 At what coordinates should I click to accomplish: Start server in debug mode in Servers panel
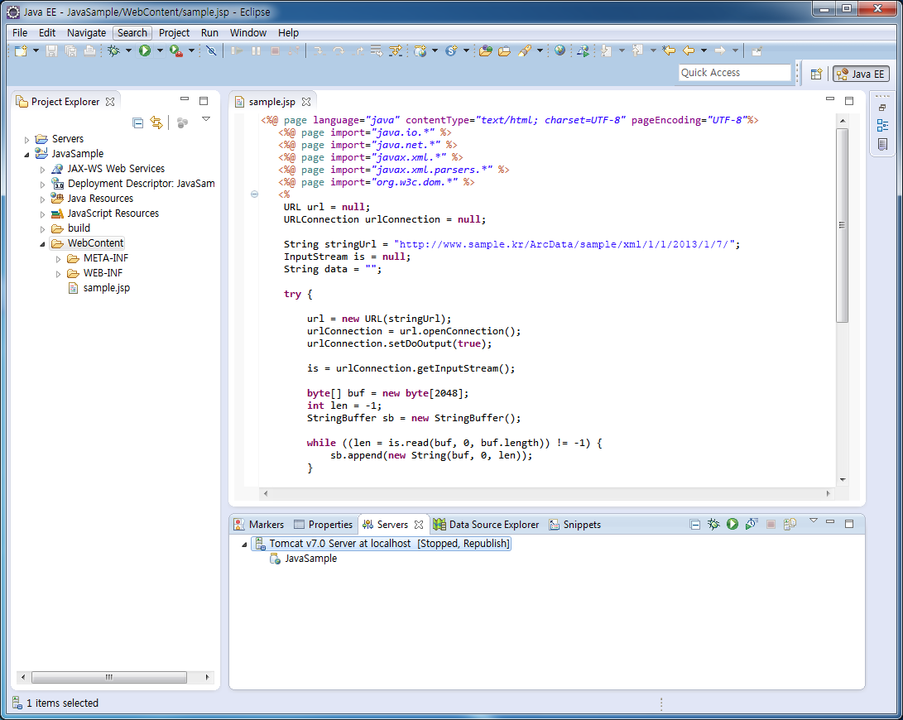tap(713, 524)
